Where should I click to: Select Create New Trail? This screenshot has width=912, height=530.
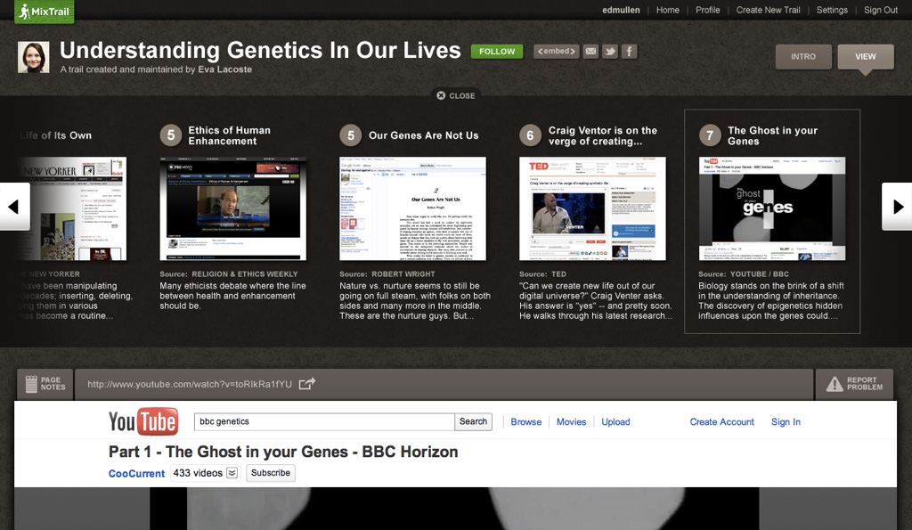click(x=768, y=10)
